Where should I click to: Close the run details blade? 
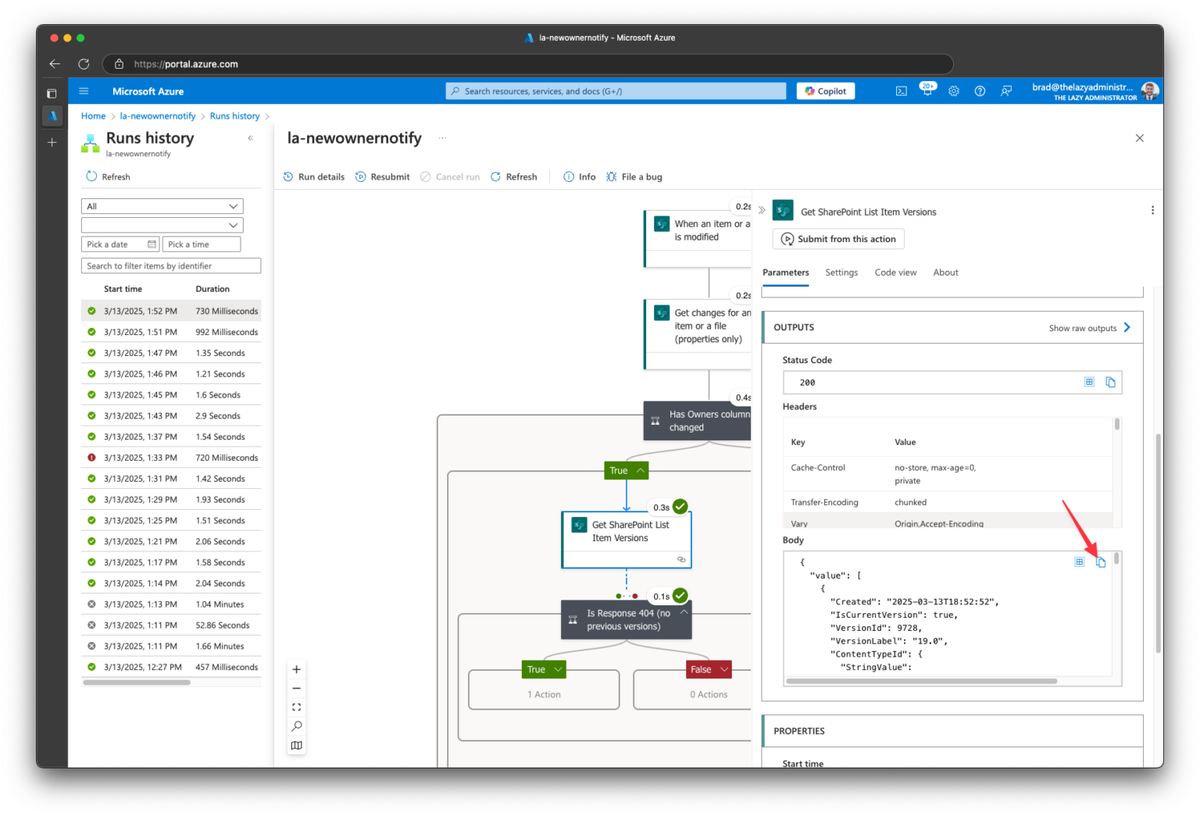point(1139,138)
